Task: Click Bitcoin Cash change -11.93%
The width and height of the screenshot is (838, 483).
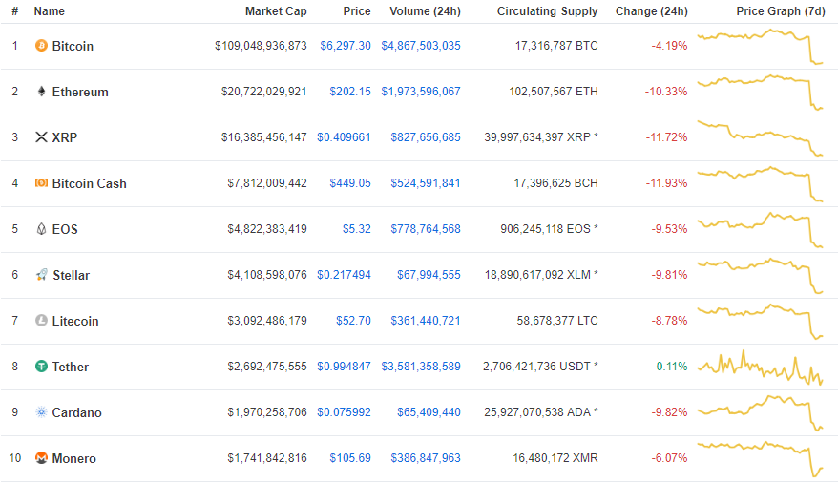Action: (666, 183)
